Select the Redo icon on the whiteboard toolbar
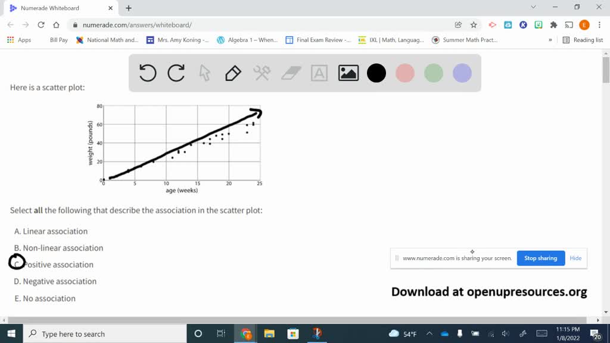Image resolution: width=610 pixels, height=343 pixels. pos(176,73)
